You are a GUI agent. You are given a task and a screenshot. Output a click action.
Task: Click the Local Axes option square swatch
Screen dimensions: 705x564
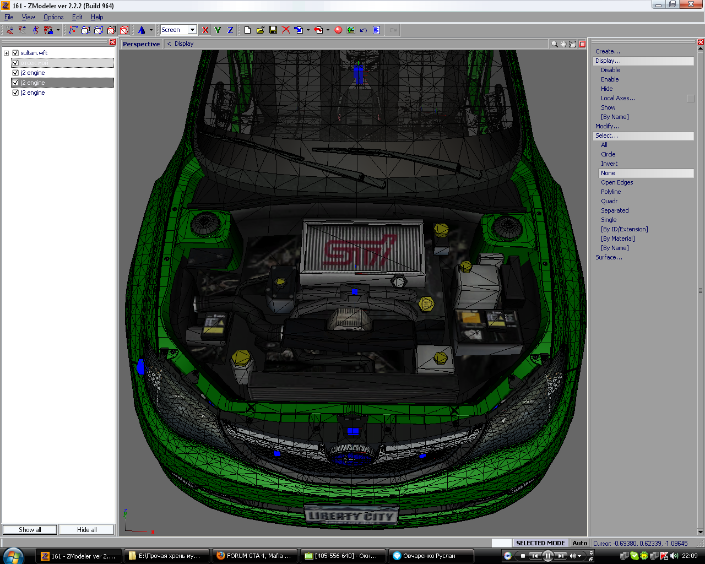[x=690, y=99]
